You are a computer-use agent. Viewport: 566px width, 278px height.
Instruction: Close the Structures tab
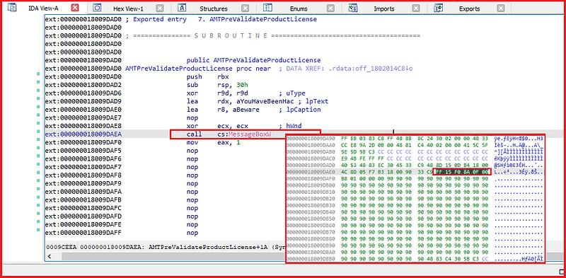(245, 8)
